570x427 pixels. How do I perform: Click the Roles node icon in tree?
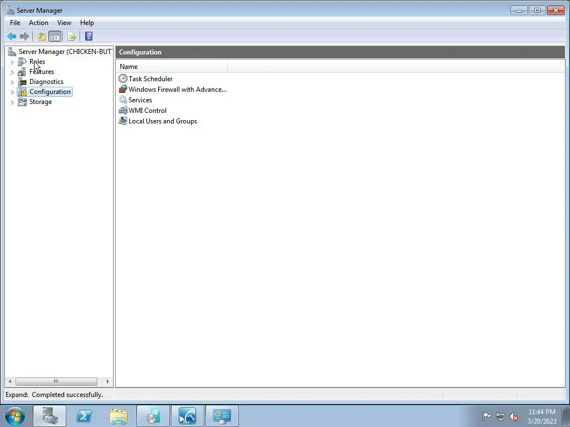22,62
